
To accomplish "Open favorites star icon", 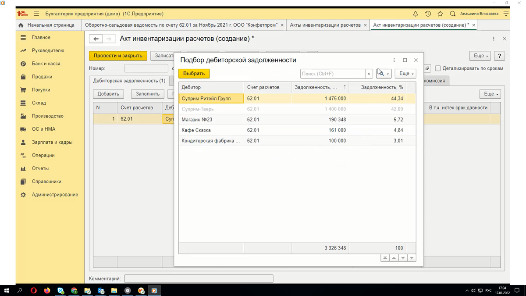I will tap(440, 14).
